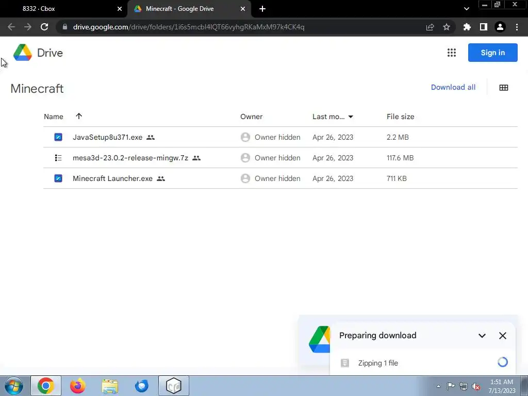
Task: Click the 117.6 MB file size
Action: click(400, 158)
